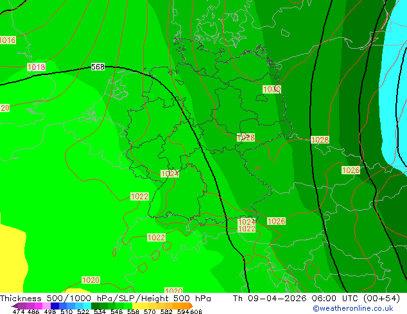Select the legend value 594

183,311
